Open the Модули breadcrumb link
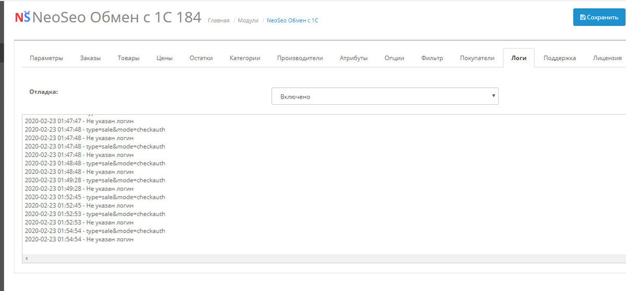 point(248,21)
